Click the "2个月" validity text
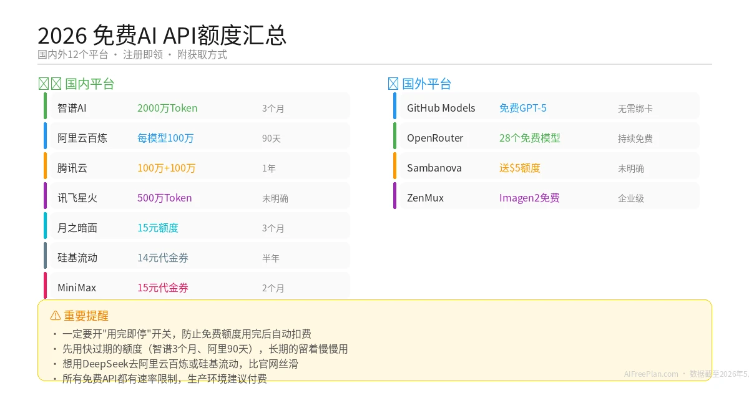Image resolution: width=749 pixels, height=393 pixels. coord(273,288)
